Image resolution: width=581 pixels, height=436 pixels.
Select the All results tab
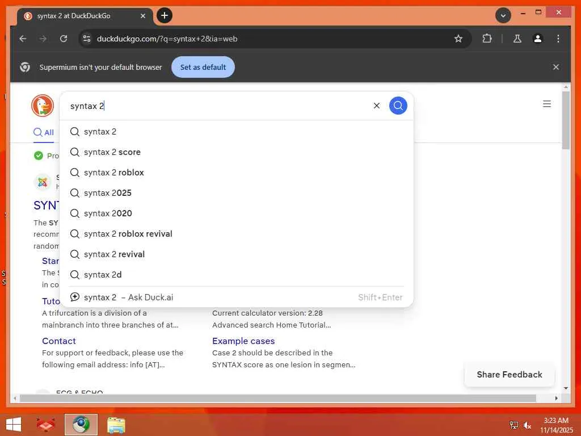tap(44, 132)
